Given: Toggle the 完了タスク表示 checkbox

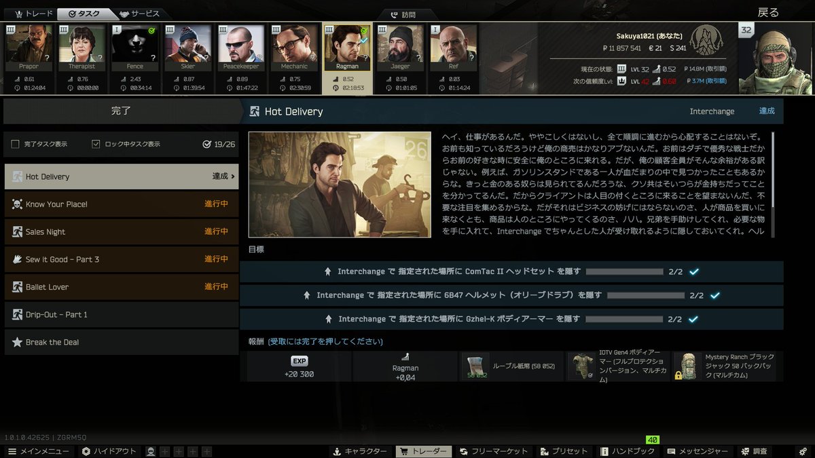Looking at the screenshot, I should point(15,144).
